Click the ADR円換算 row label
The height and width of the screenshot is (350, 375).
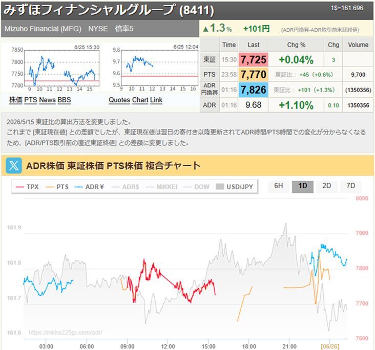pyautogui.click(x=209, y=89)
